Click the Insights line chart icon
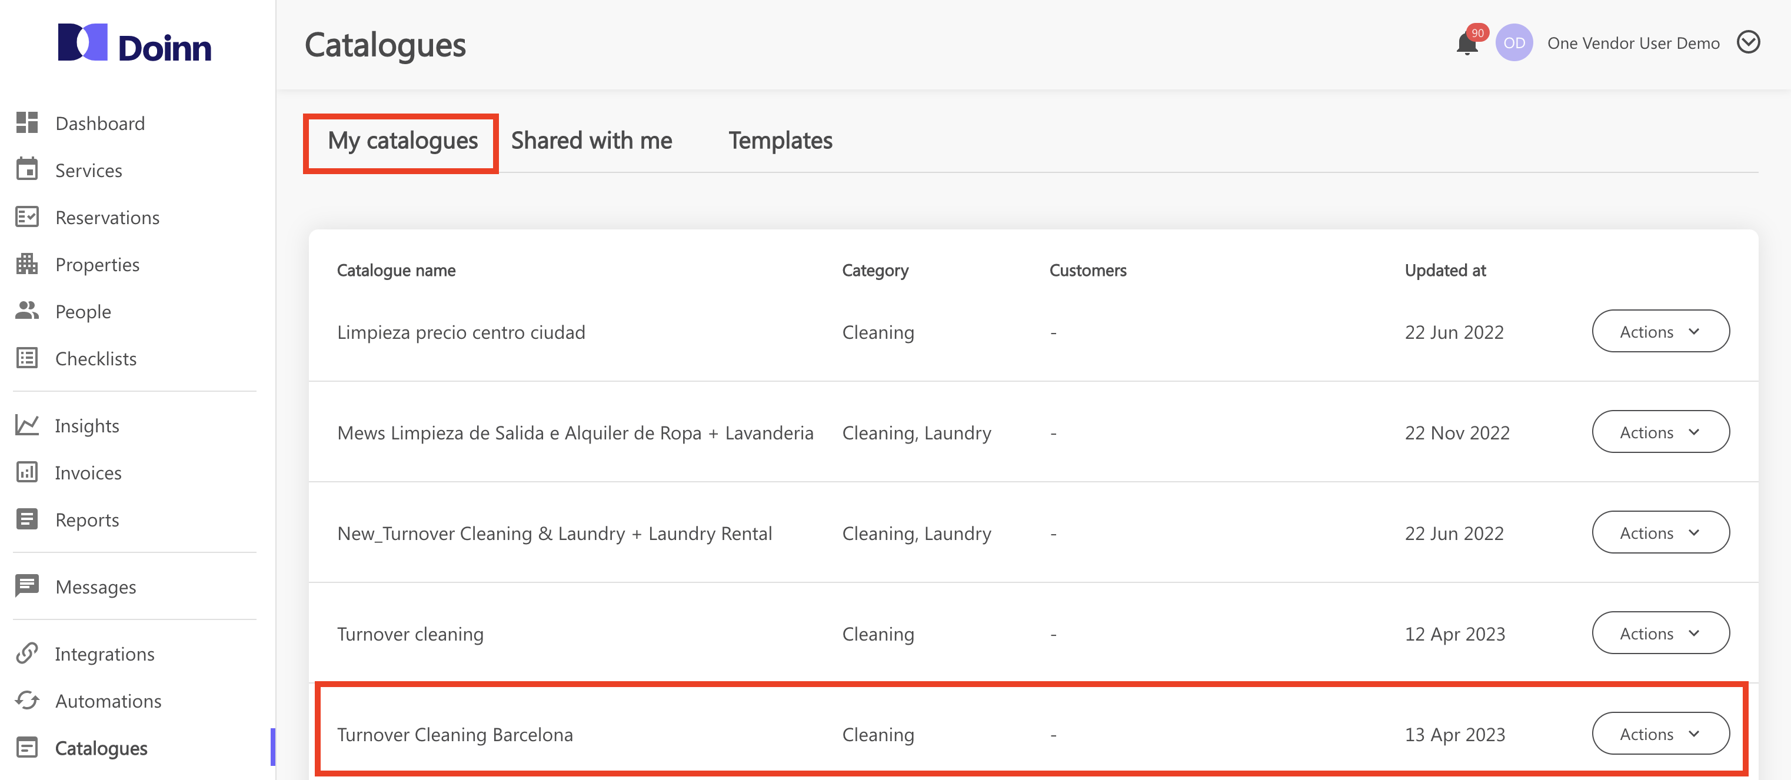 pos(27,425)
